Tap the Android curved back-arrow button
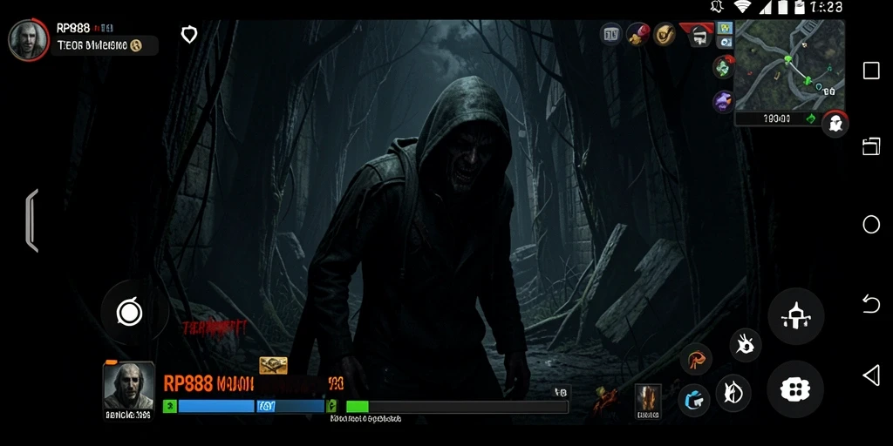The image size is (893, 446). tap(871, 303)
